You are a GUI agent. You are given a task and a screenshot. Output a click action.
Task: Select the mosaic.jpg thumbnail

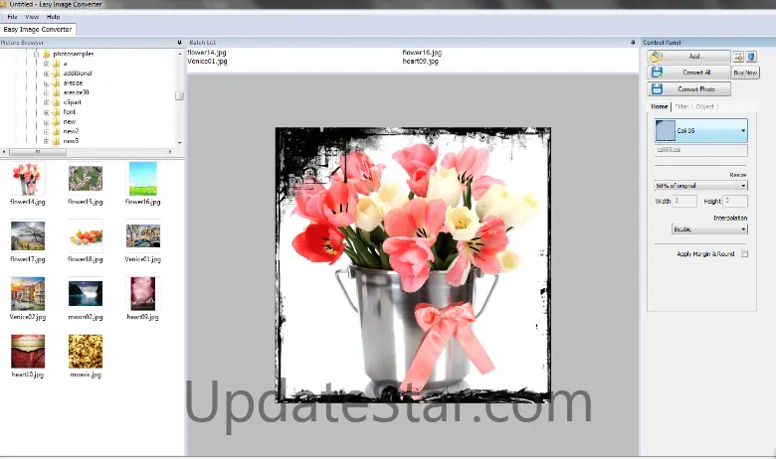coord(86,352)
